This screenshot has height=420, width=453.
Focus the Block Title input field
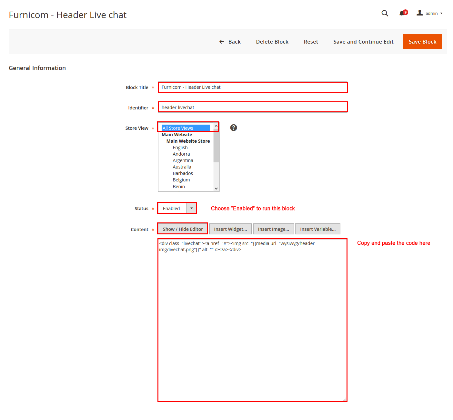(x=253, y=87)
